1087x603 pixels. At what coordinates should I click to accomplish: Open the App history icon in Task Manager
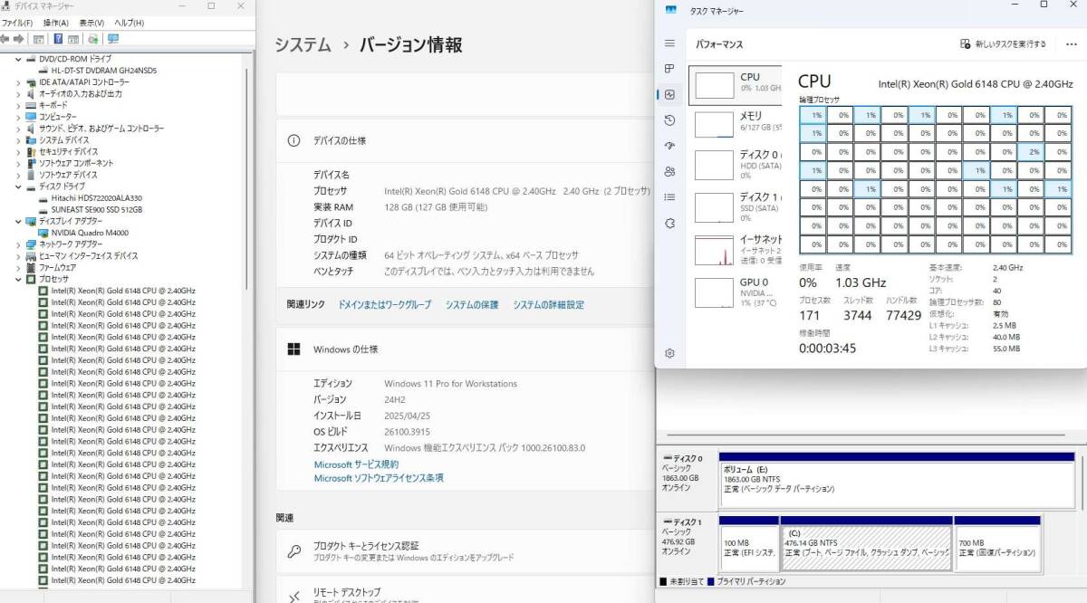(669, 120)
